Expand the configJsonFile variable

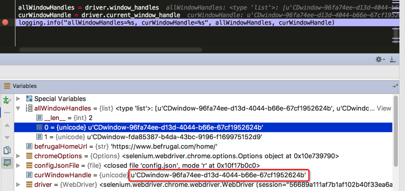18,165
